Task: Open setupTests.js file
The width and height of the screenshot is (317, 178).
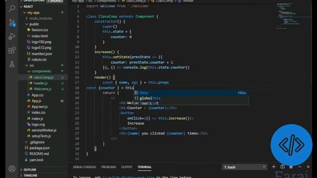Action: click(x=41, y=136)
